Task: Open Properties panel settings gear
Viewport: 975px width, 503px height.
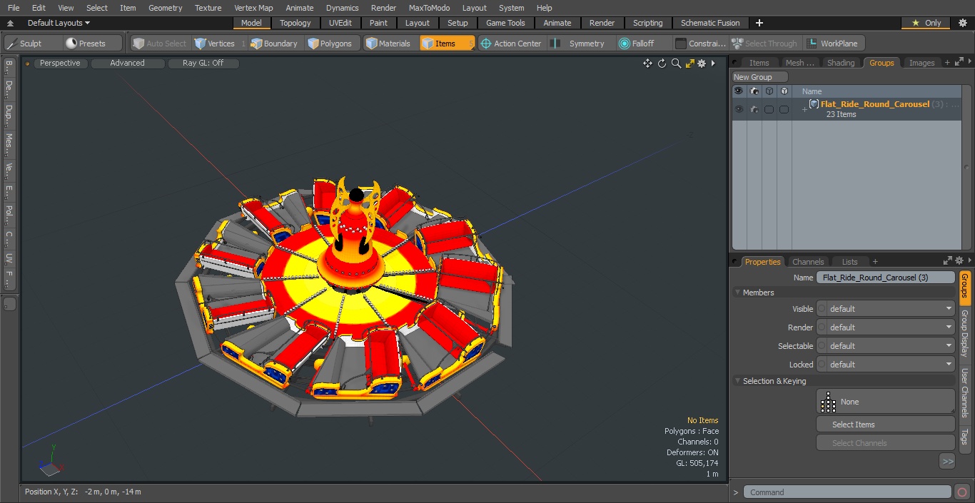Action: coord(959,261)
